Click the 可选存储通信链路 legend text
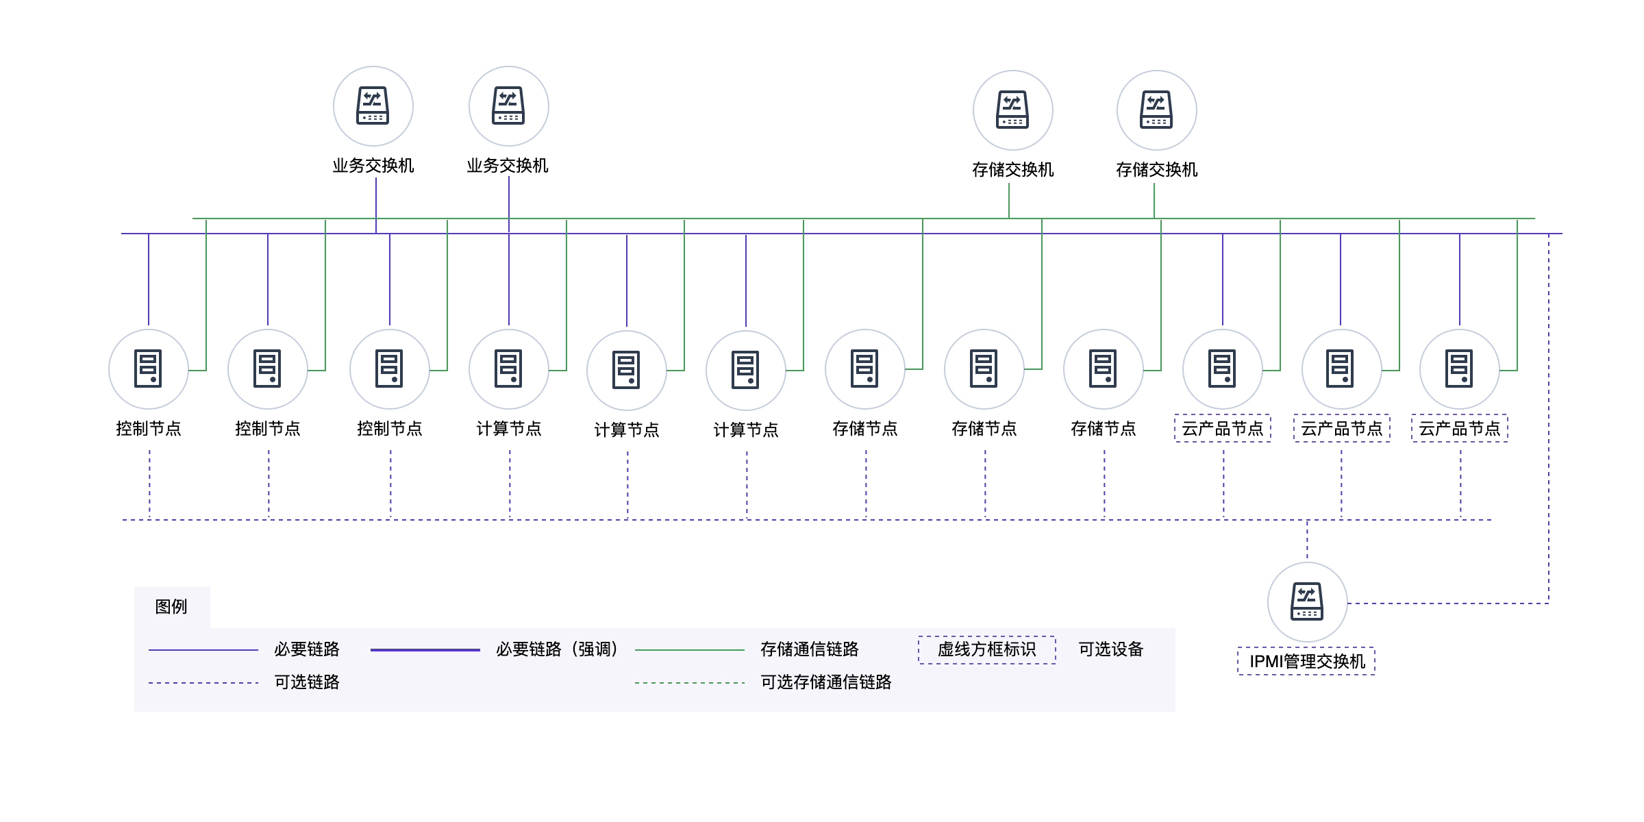1644x822 pixels. click(825, 682)
